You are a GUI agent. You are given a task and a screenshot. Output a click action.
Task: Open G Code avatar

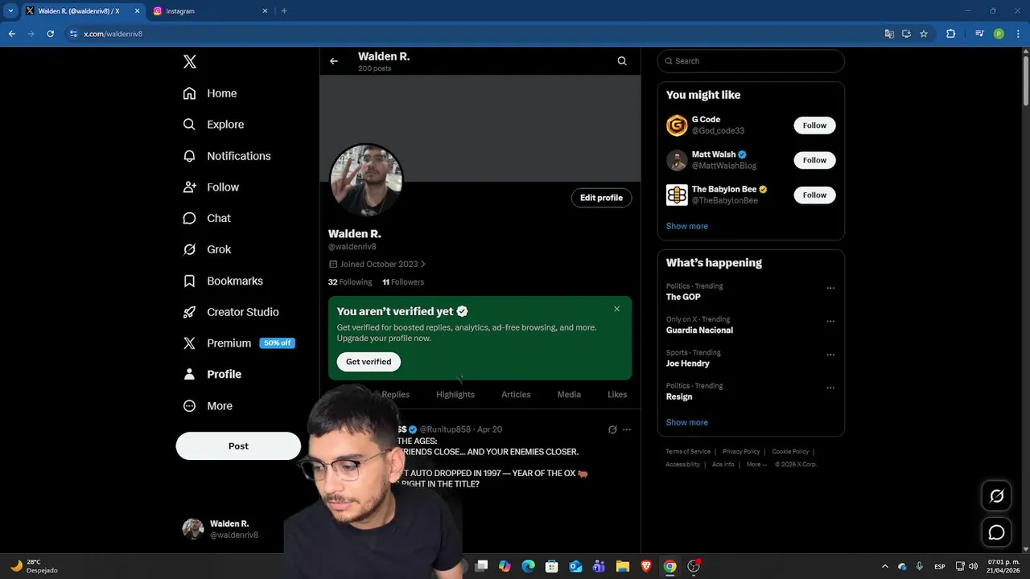677,125
